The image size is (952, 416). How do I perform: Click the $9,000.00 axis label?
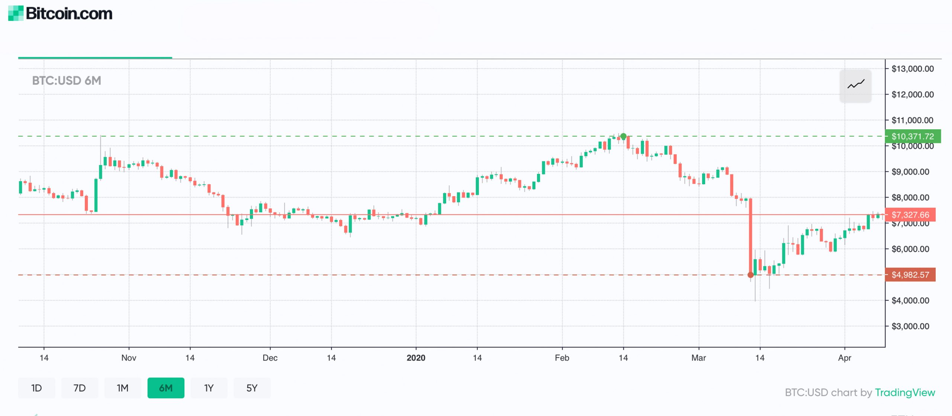click(x=910, y=172)
